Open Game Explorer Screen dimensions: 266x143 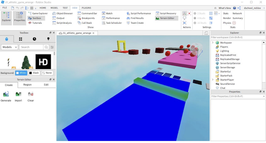point(38,13)
